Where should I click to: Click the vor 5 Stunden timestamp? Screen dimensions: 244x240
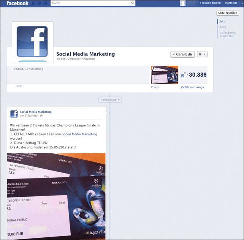(x=29, y=116)
